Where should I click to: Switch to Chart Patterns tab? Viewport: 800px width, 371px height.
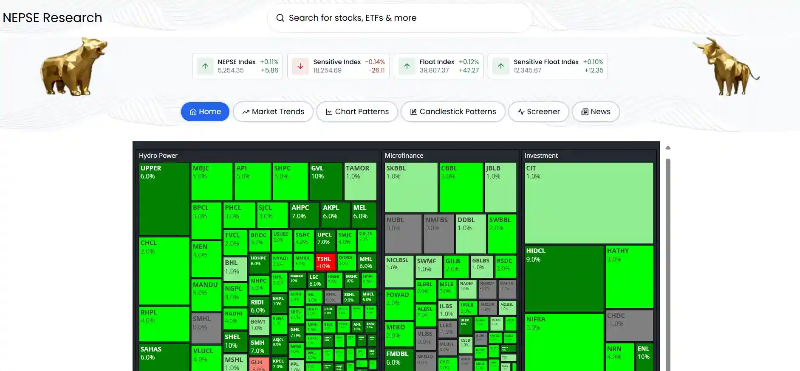pos(357,112)
